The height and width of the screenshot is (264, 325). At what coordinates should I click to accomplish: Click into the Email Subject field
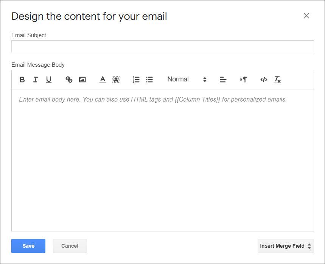[x=163, y=46]
